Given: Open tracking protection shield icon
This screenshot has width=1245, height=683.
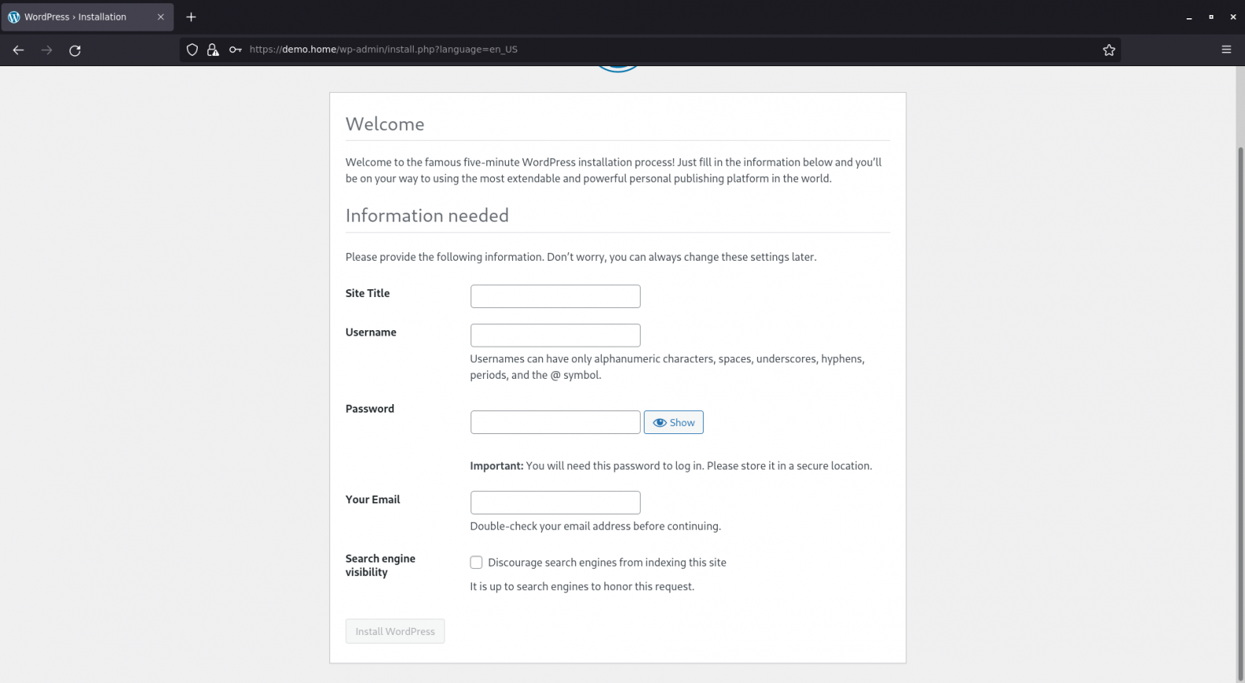Looking at the screenshot, I should [x=192, y=50].
